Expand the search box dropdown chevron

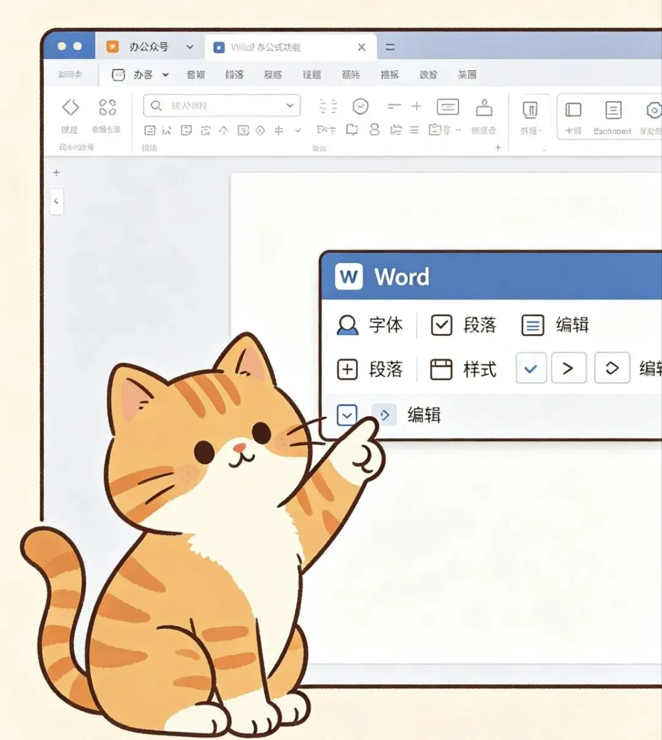pos(290,105)
